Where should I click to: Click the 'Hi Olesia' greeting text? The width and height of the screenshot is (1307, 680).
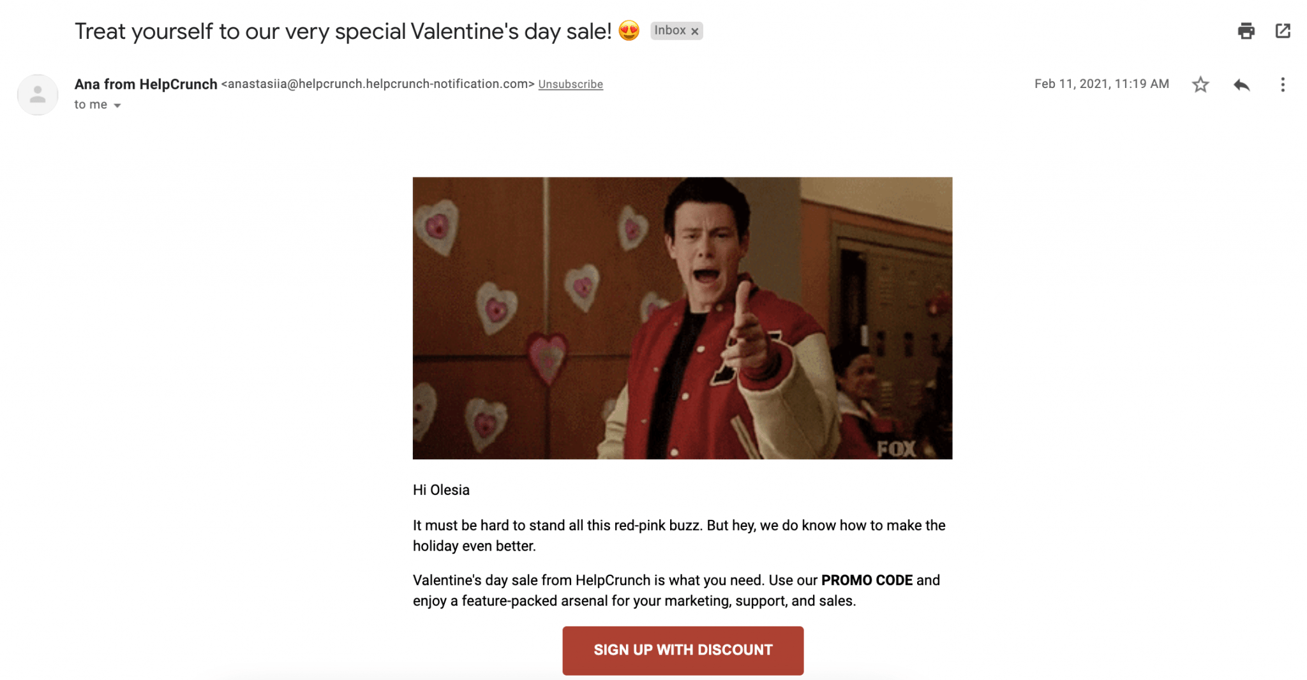[x=441, y=490]
